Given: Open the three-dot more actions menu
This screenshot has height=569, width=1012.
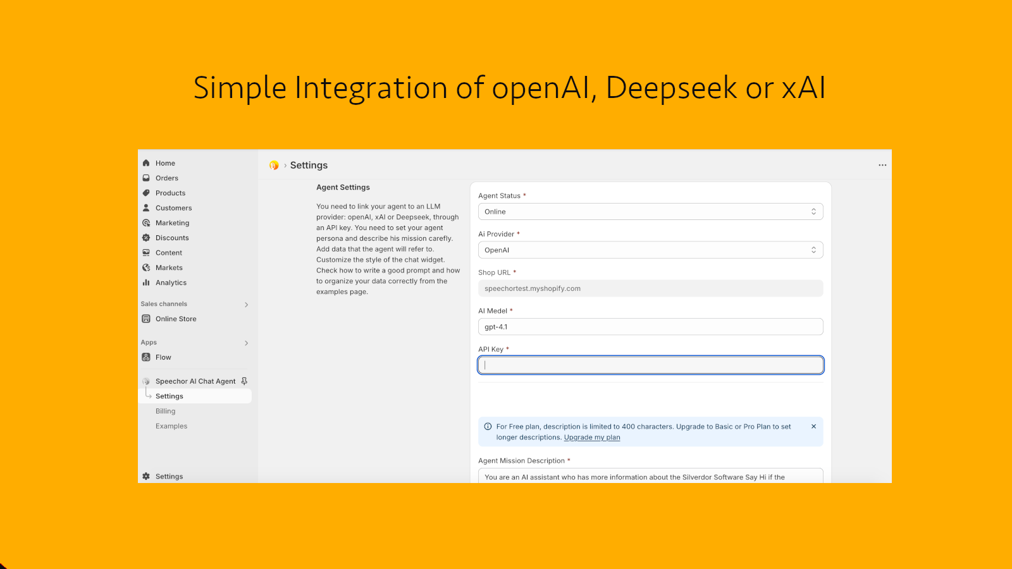Looking at the screenshot, I should 882,165.
